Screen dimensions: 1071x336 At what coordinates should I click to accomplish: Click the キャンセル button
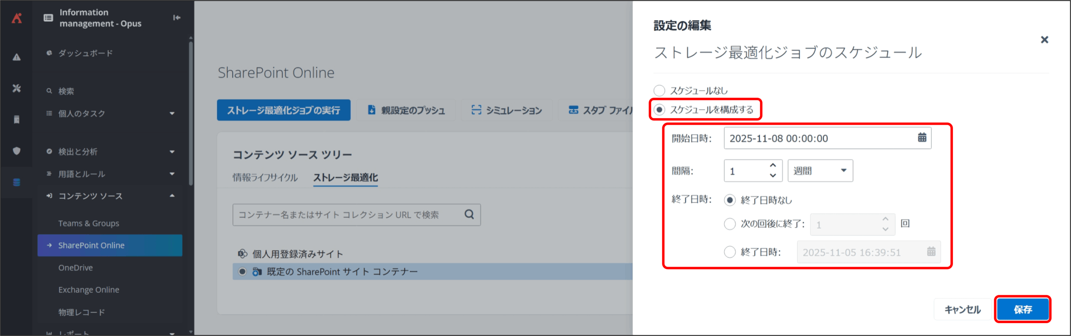tap(962, 309)
